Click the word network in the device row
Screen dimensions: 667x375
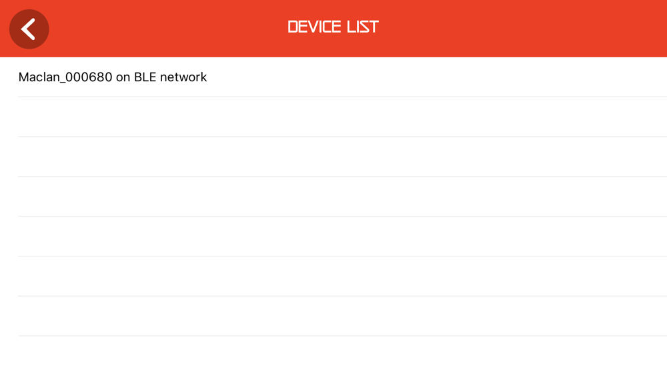coord(183,77)
